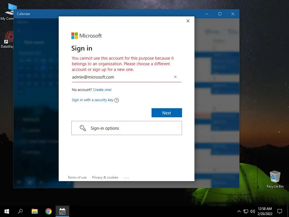Open the Windows Start menu

[7, 211]
